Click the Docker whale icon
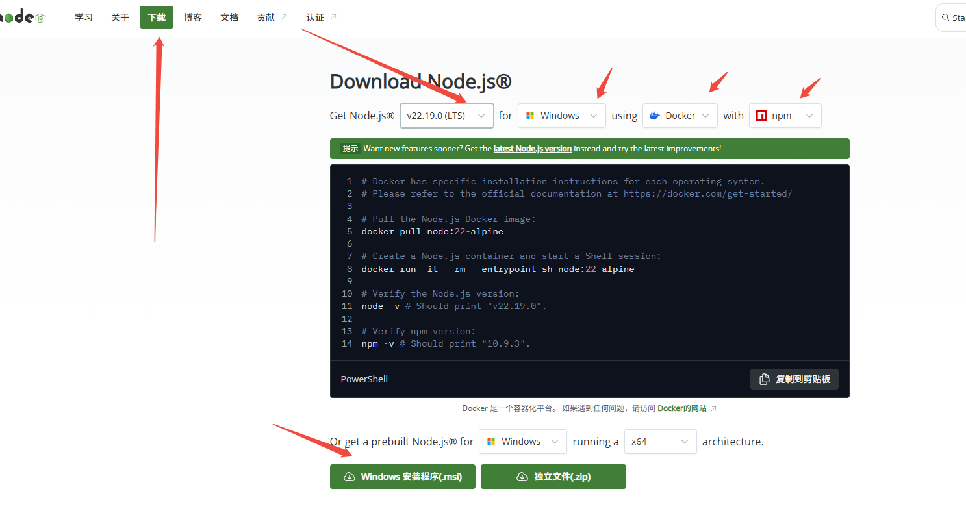966x511 pixels. 654,116
